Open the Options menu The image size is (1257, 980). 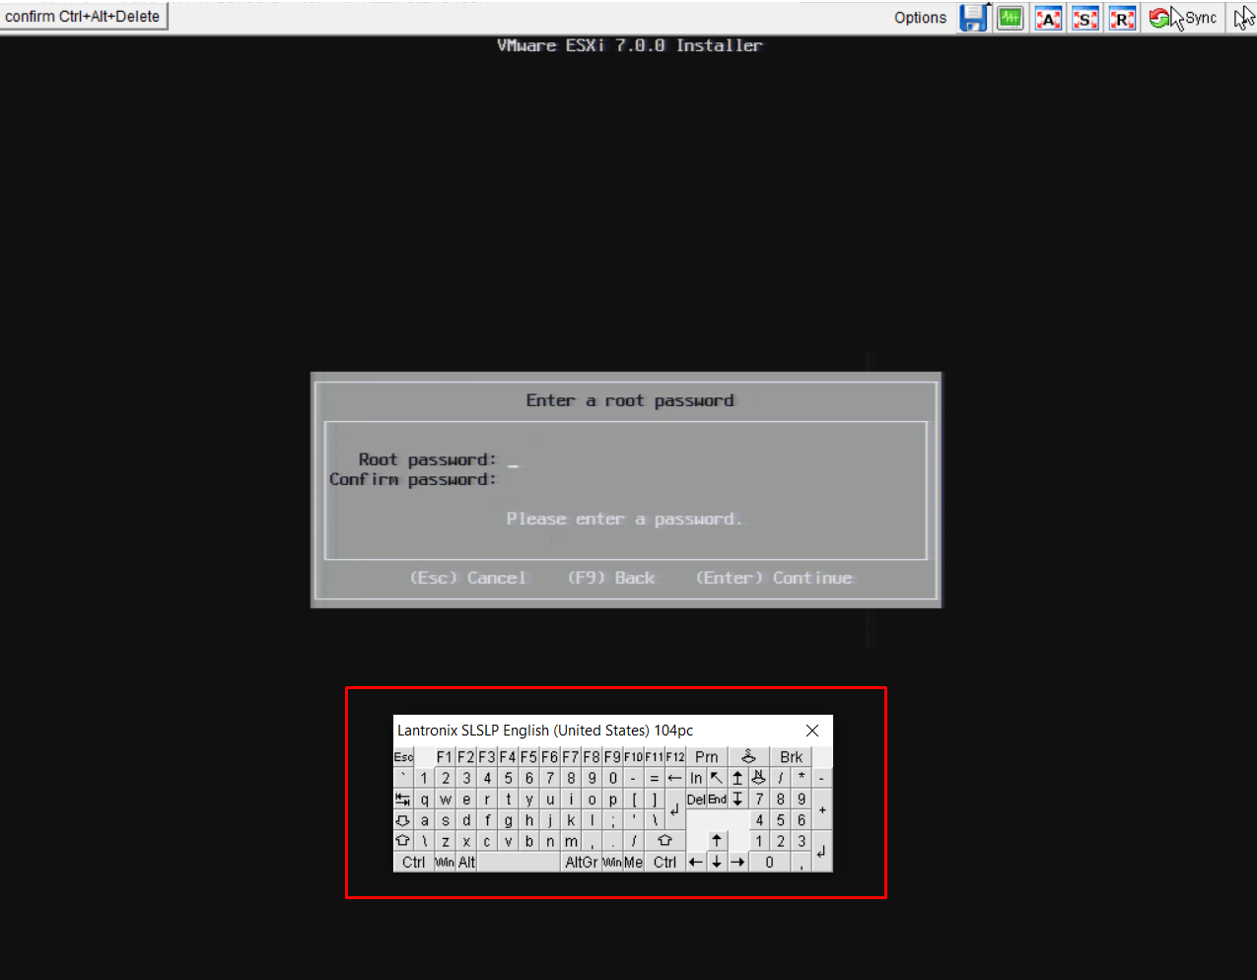920,18
